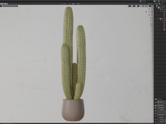Open the view layer browse icon

[x=159, y=1]
